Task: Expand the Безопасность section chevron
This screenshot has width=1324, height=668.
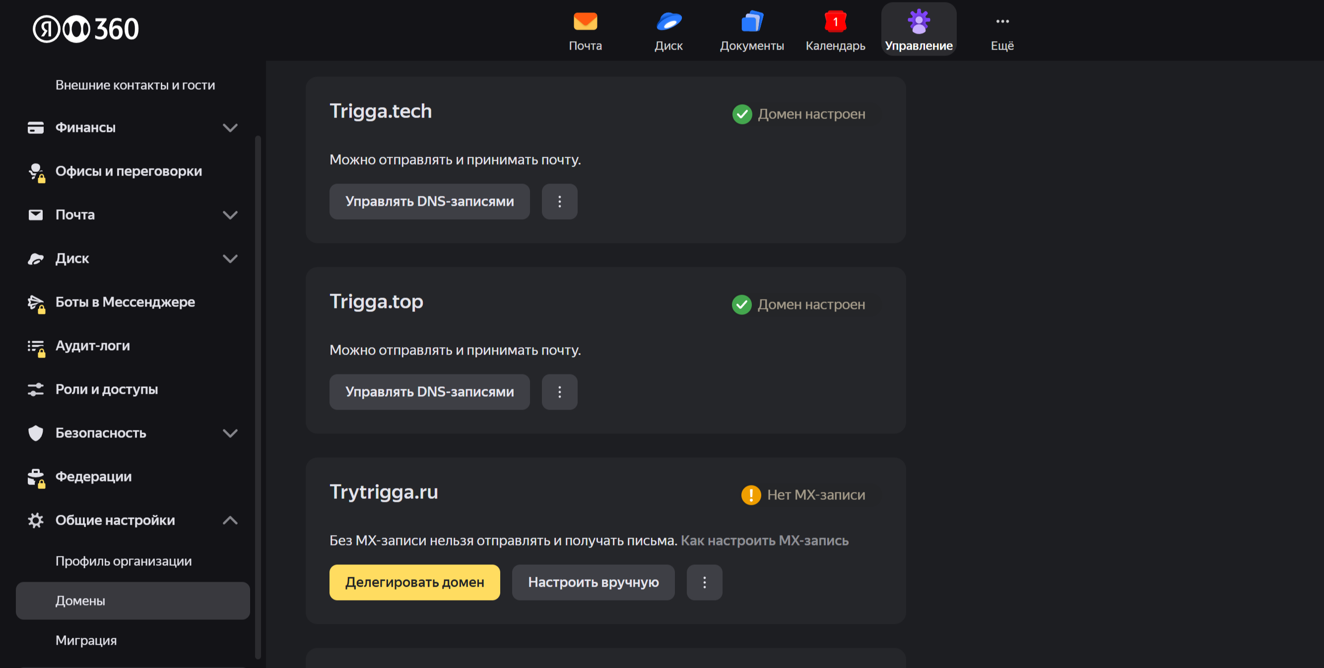Action: point(230,433)
